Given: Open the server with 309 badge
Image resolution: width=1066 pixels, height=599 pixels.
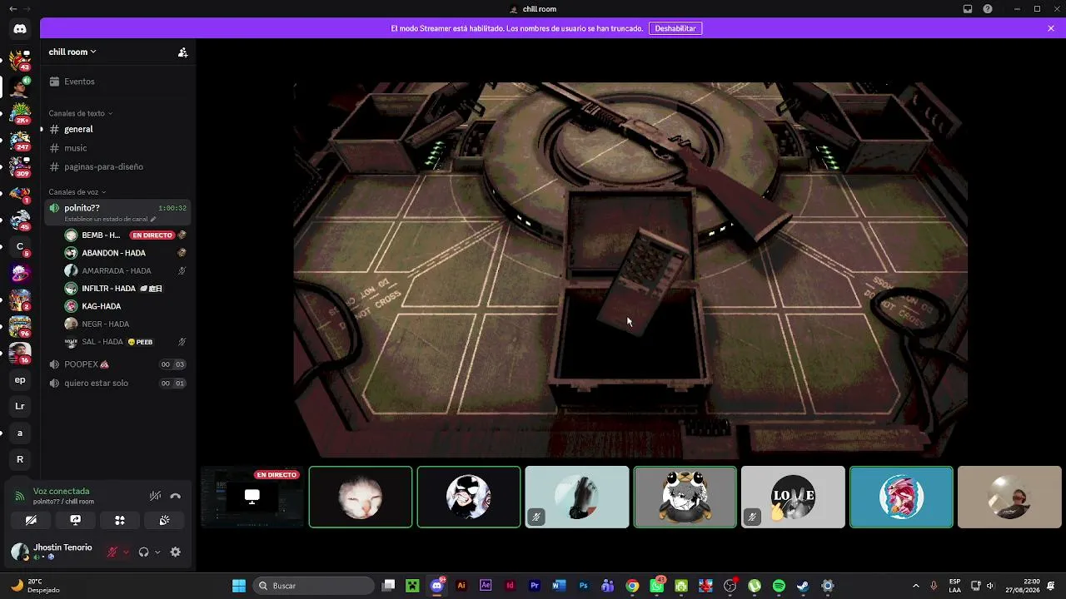Looking at the screenshot, I should click(20, 166).
